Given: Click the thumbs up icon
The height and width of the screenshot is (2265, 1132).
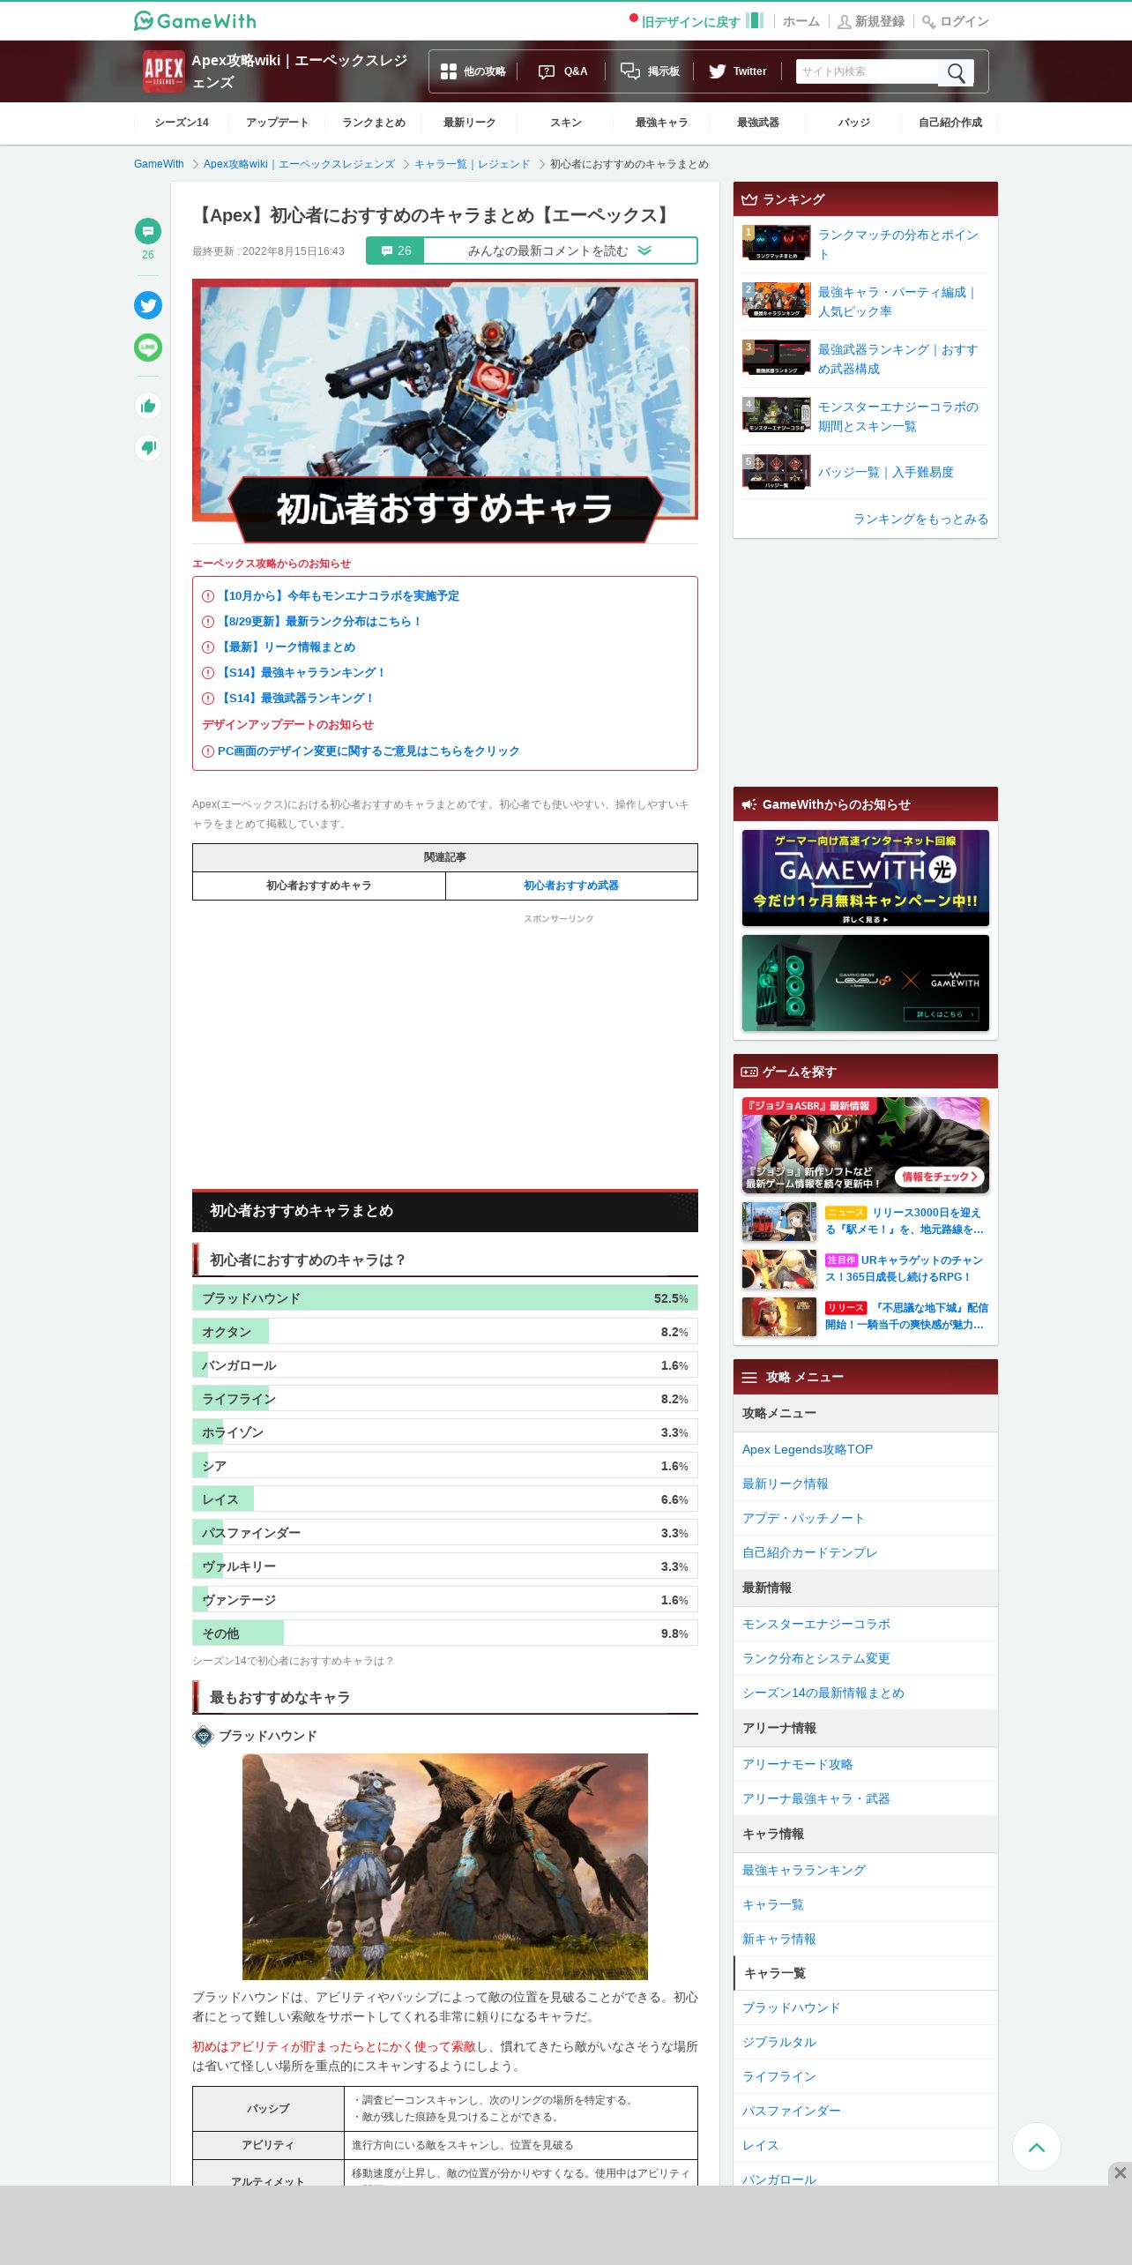Looking at the screenshot, I should pos(148,406).
